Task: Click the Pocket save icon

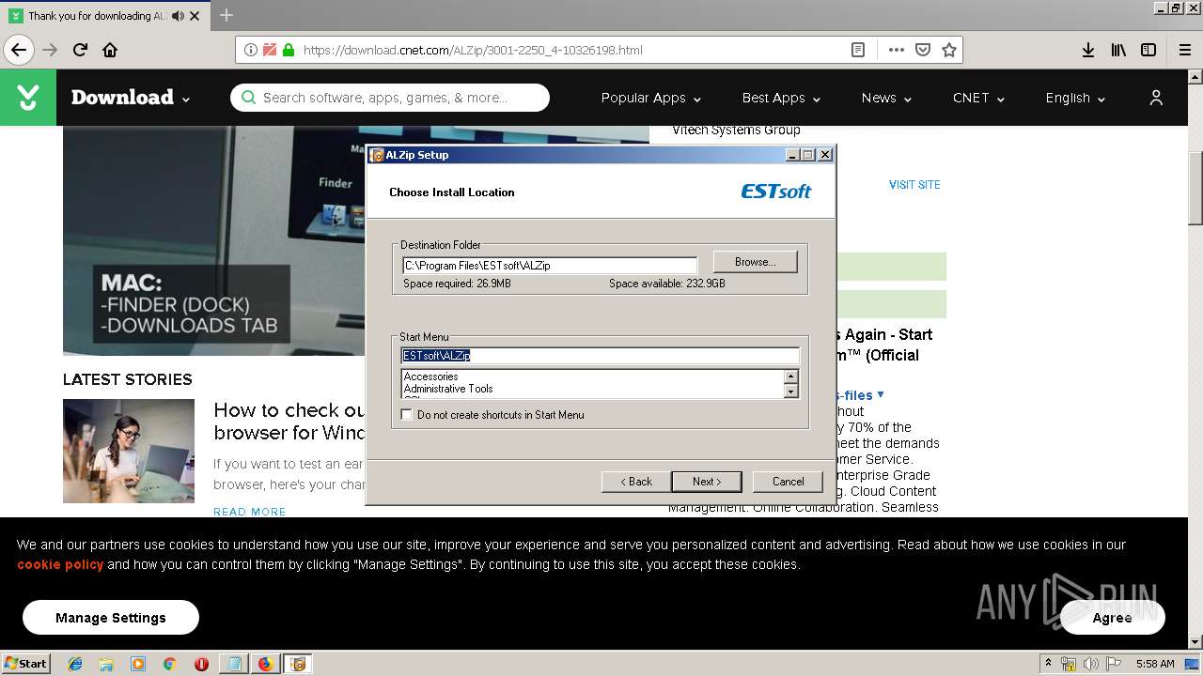Action: 923,50
